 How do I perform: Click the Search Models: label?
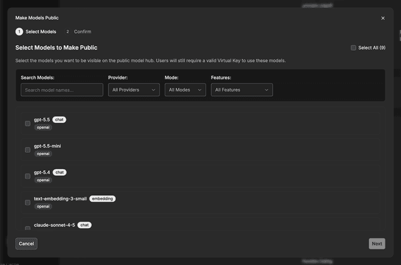coord(38,78)
